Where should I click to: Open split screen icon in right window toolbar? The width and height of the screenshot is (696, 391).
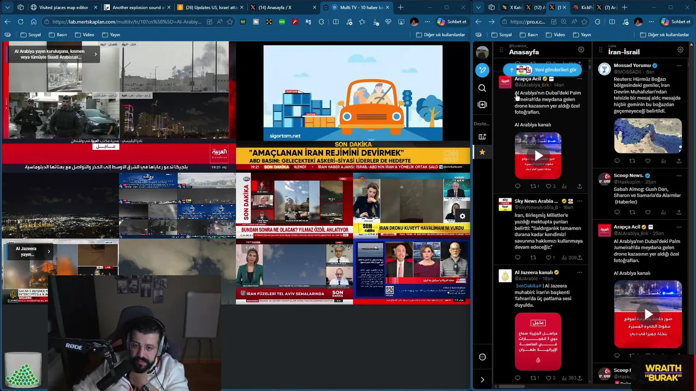pyautogui.click(x=611, y=22)
